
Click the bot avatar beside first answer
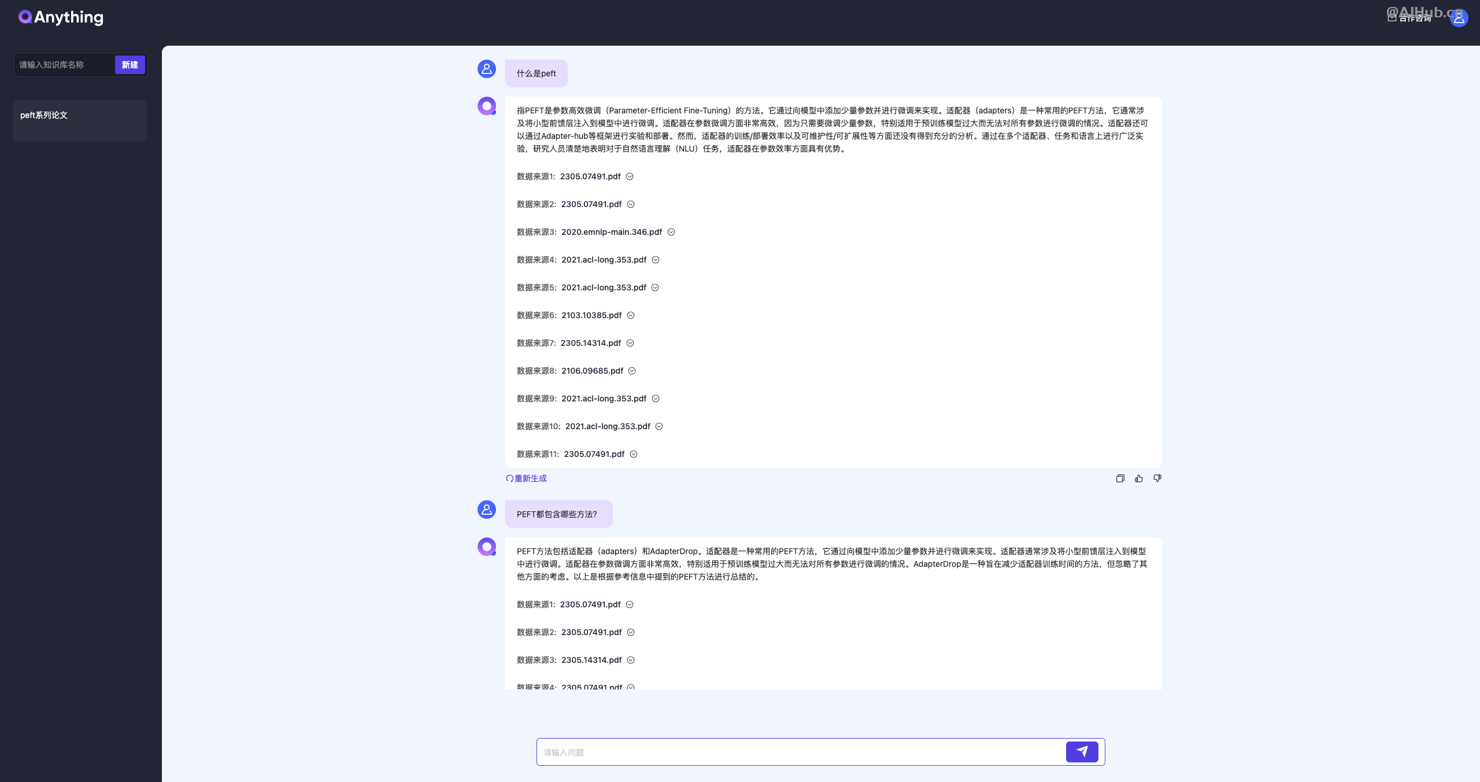[487, 106]
